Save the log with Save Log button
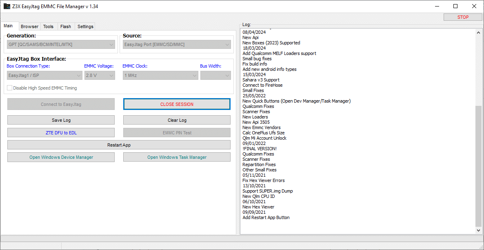This screenshot has height=250, width=484. pos(61,120)
